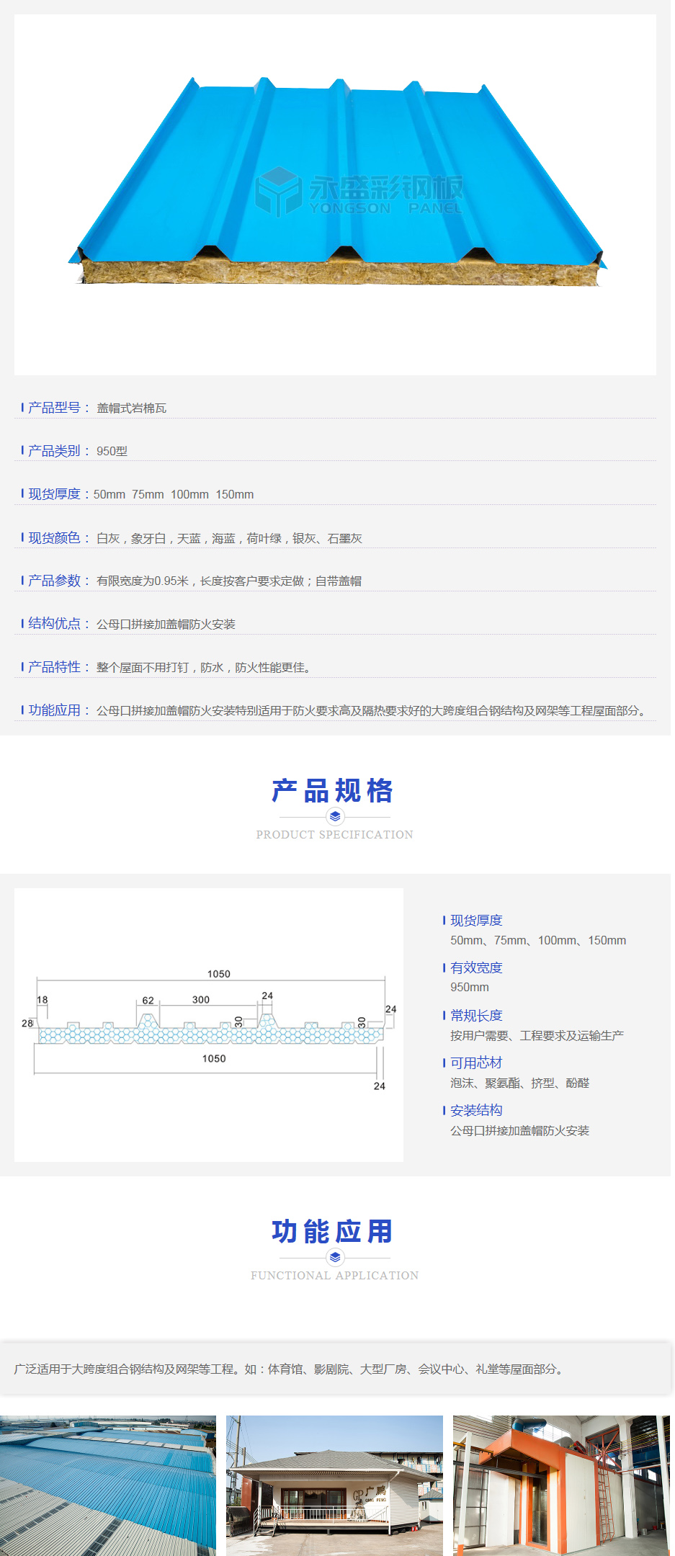Click the 功能应用 section heading
Screen dimensions: 675x1556
point(334,1232)
